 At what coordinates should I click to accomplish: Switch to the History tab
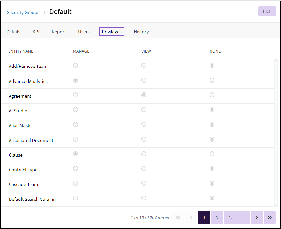point(141,32)
